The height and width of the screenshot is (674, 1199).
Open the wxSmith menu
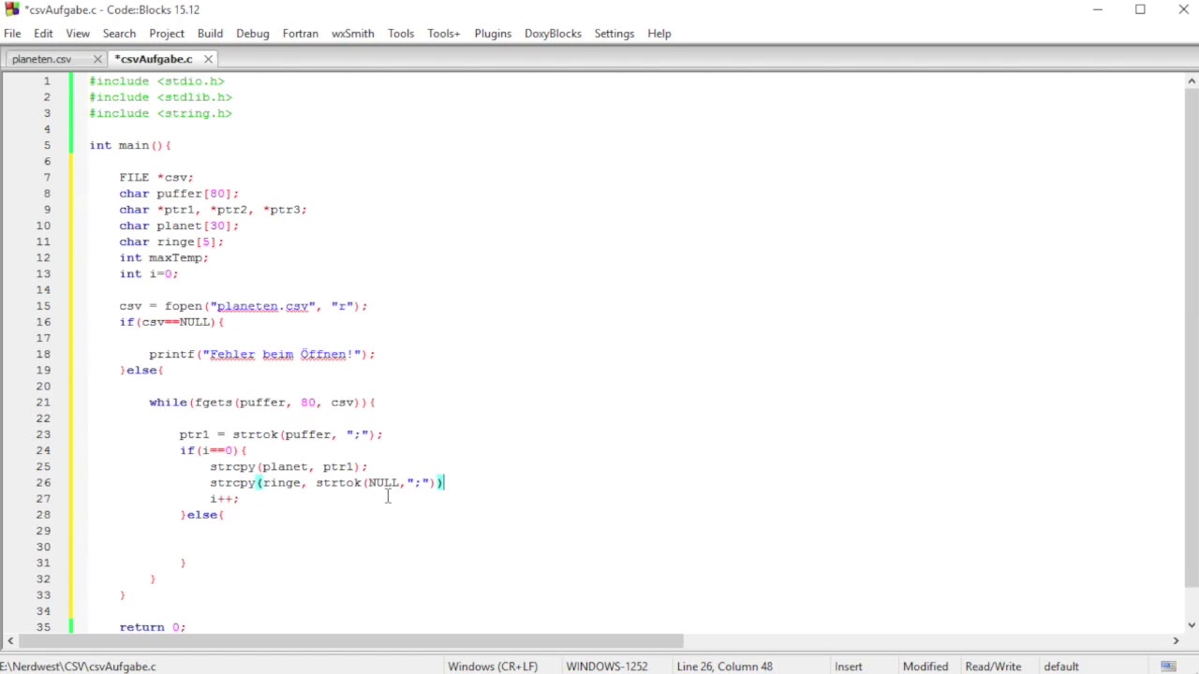tap(353, 34)
